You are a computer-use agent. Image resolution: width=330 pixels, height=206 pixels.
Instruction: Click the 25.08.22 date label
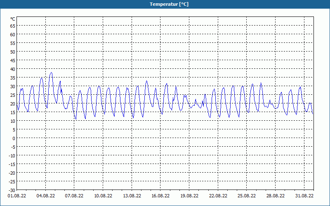pos(247,196)
